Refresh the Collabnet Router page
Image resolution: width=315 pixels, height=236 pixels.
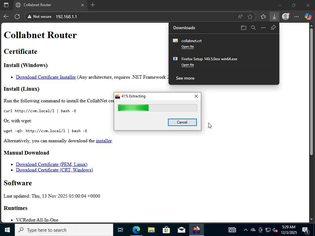[x=17, y=17]
